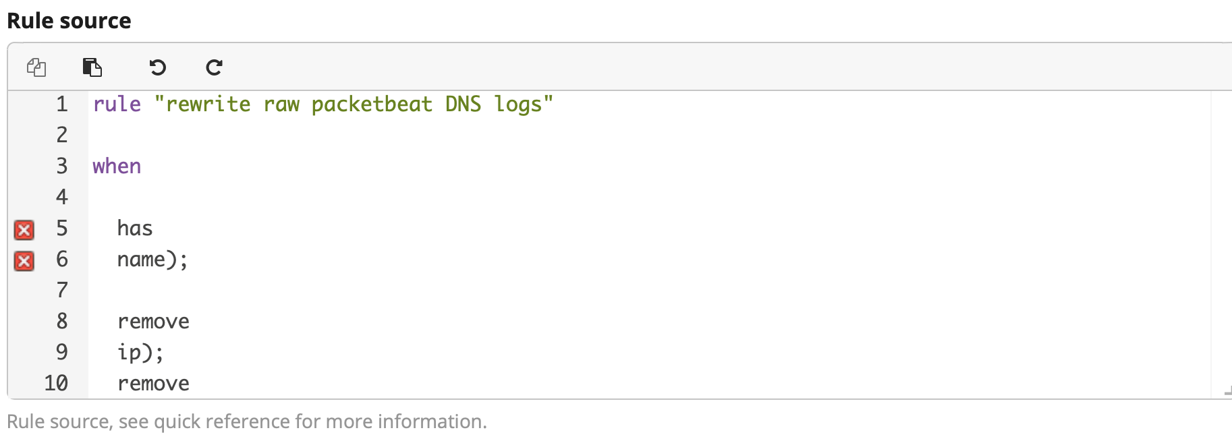1232x445 pixels.
Task: Click the "ip);" text on line 9
Action: 140,353
